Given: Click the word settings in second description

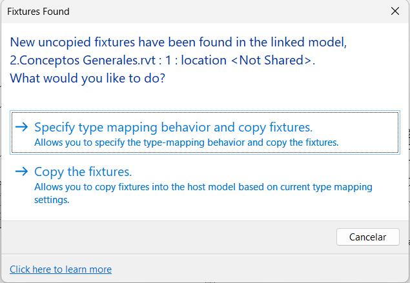Looking at the screenshot, I should pyautogui.click(x=52, y=200).
